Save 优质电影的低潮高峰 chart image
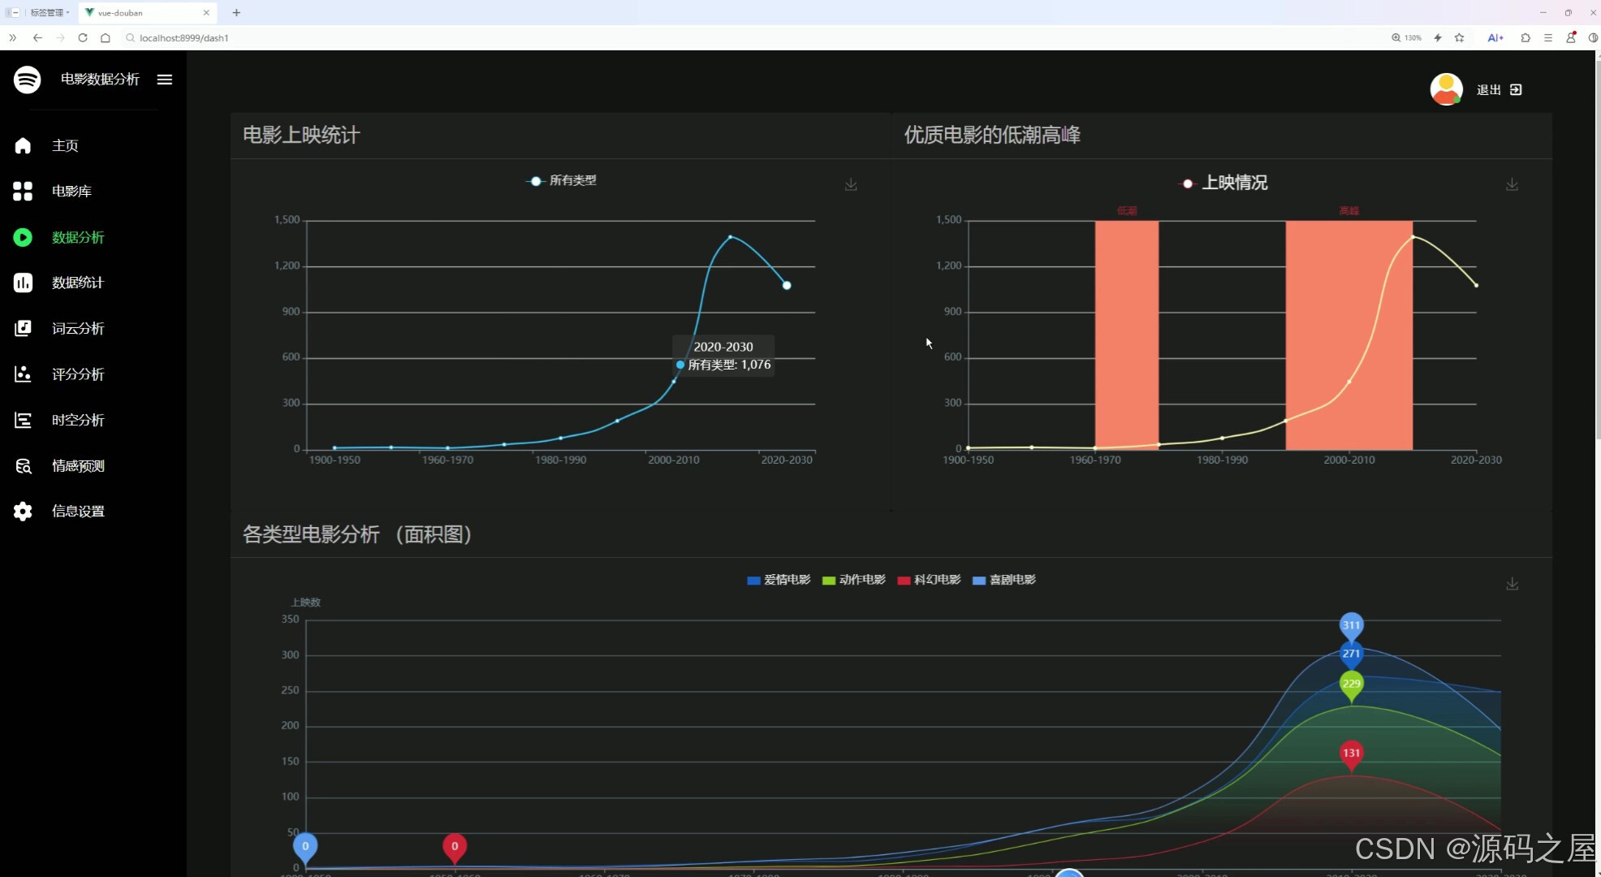1601x877 pixels. 1512,184
